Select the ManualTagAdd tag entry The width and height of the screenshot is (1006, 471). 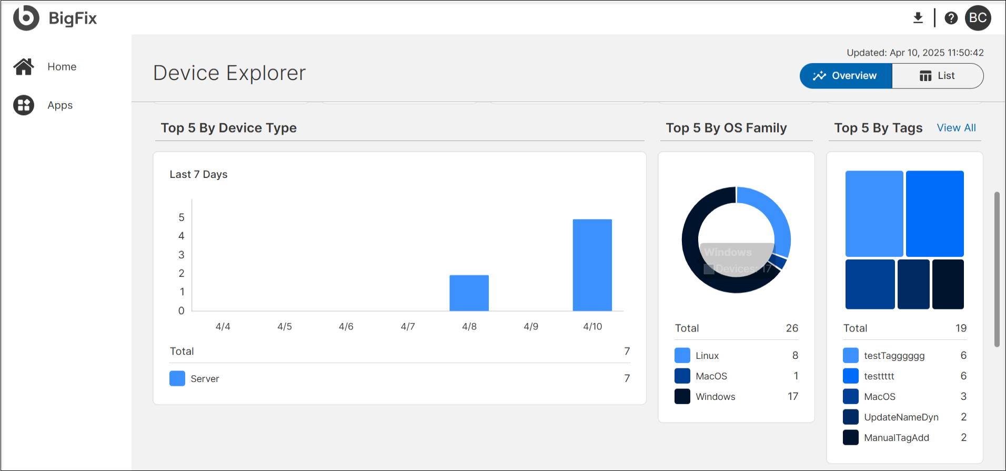pyautogui.click(x=897, y=437)
